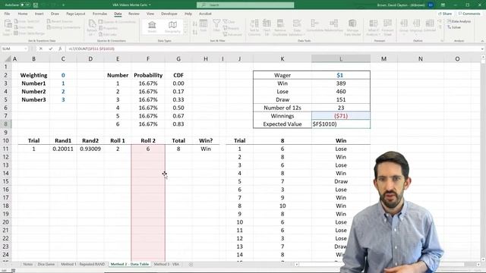Click the Ribbon Display Options icon
Image resolution: width=486 pixels, height=273 pixels.
click(x=443, y=5)
